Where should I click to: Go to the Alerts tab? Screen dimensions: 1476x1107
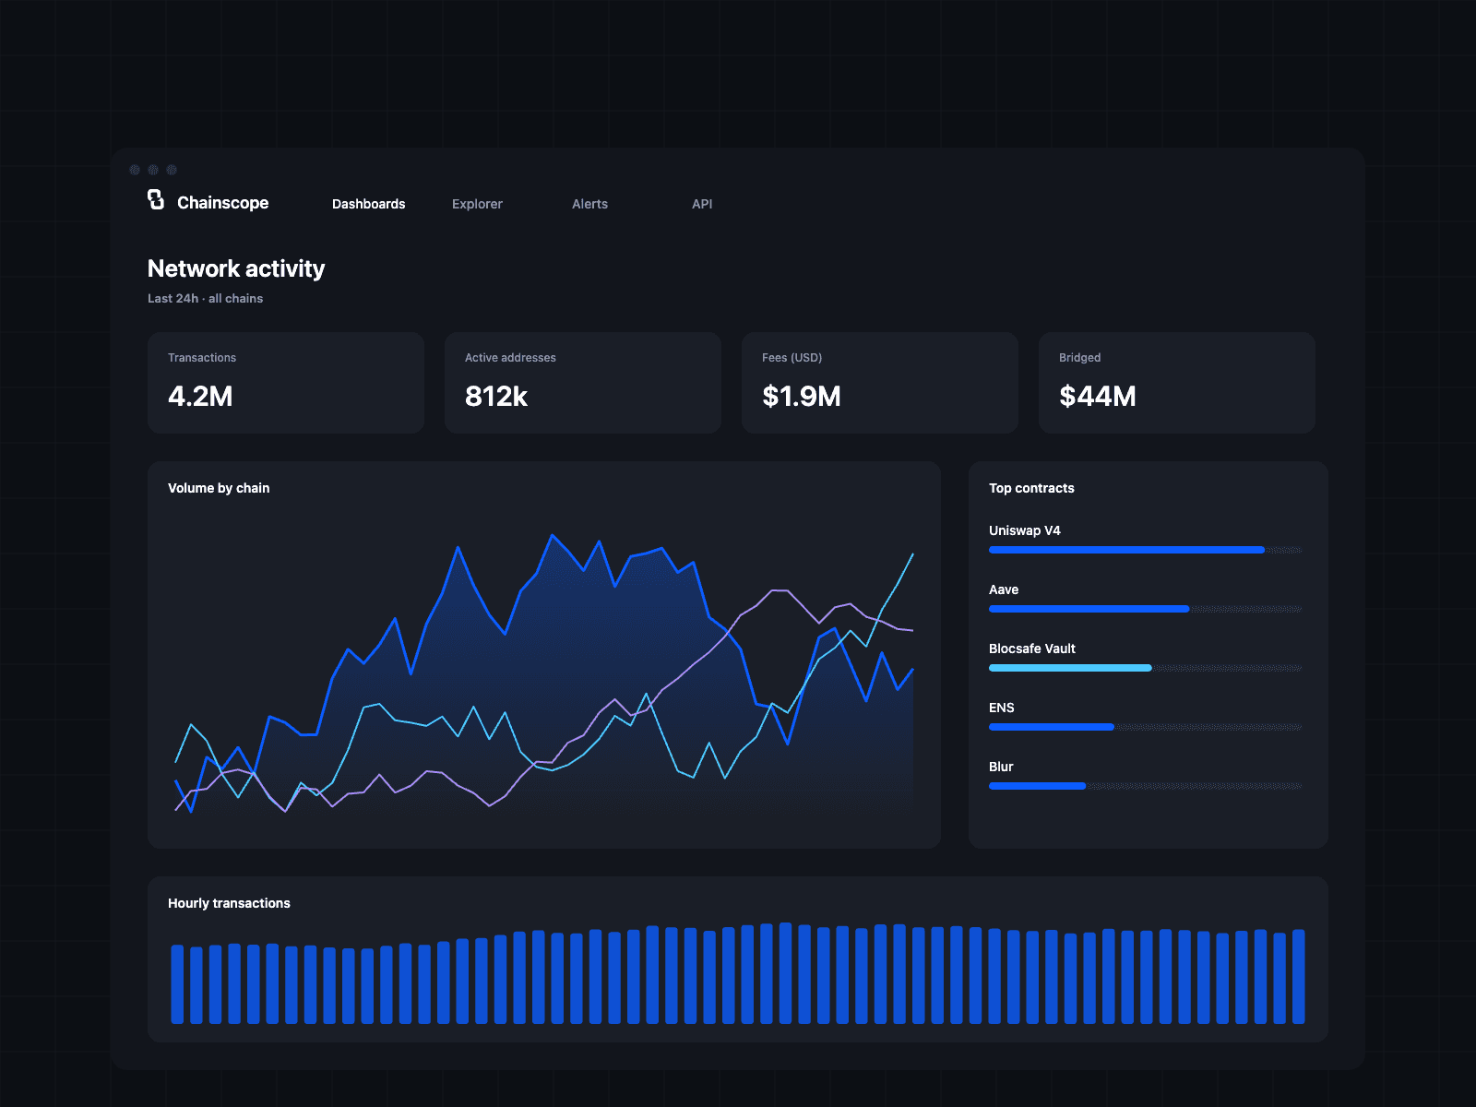[589, 204]
